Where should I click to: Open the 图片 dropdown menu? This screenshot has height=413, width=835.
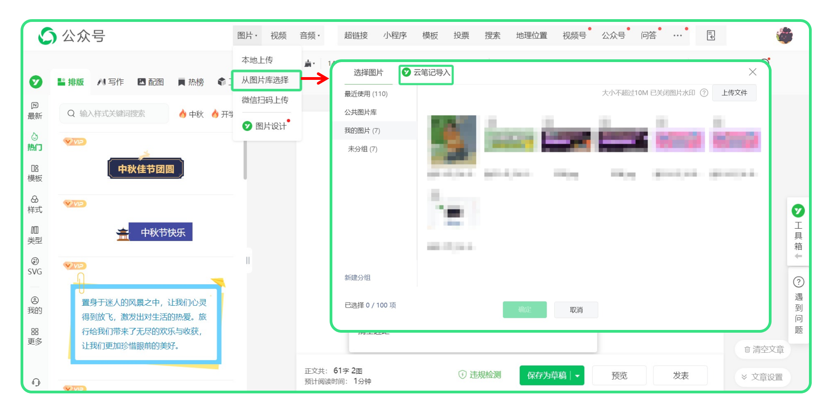(x=247, y=36)
